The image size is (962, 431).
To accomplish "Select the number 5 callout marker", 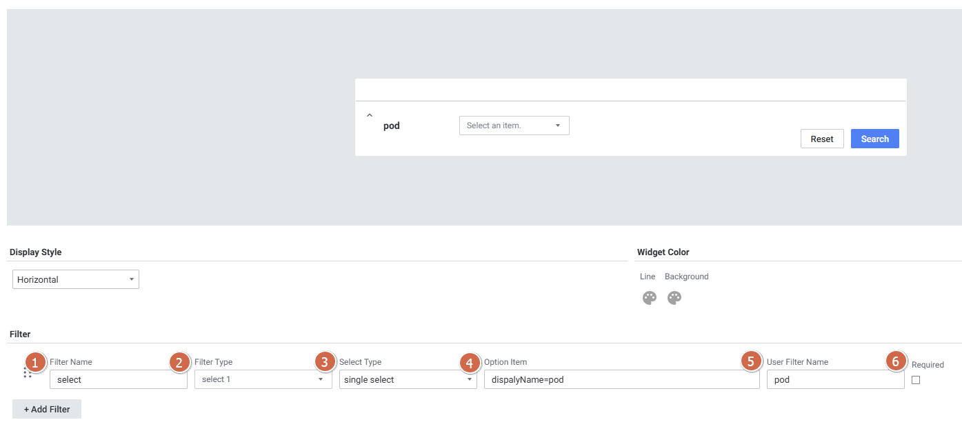I will 751,361.
